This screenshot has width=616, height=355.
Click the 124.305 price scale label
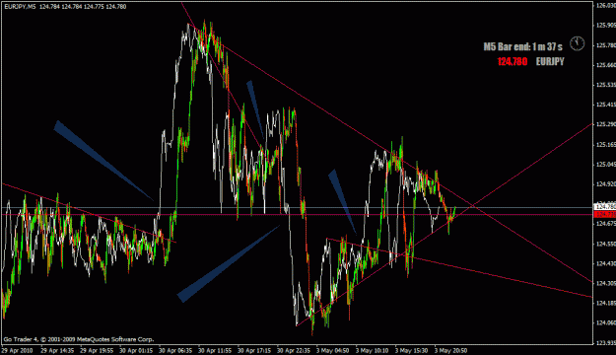(x=605, y=283)
